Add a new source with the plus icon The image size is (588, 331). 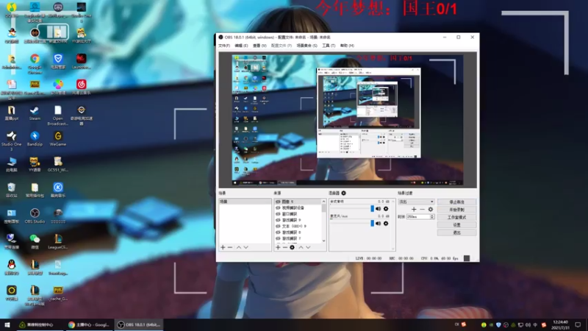278,247
